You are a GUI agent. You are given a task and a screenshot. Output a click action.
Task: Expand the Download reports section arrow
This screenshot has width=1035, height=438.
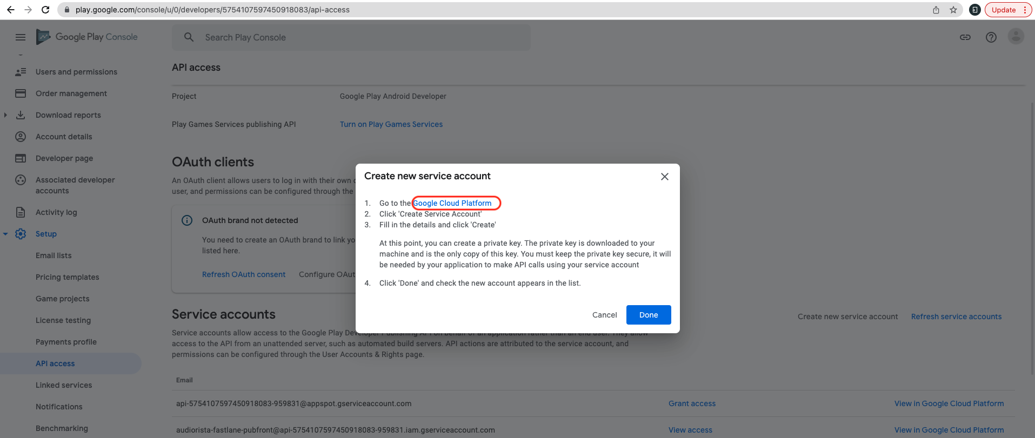pos(5,115)
